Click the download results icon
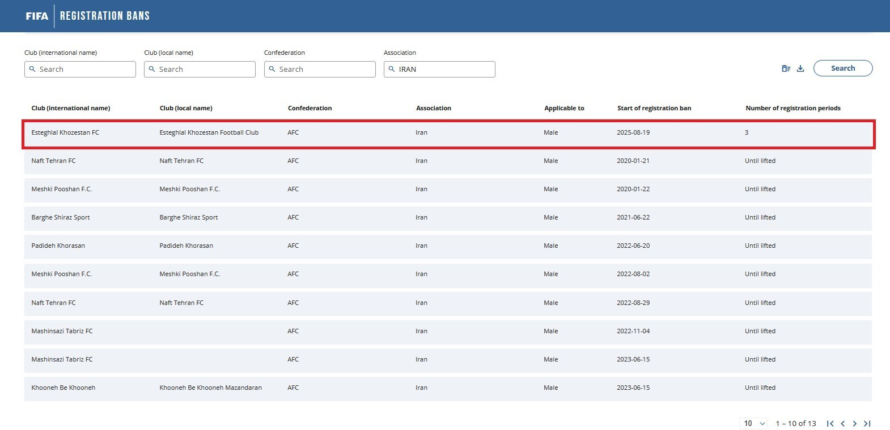890x430 pixels. coord(800,68)
